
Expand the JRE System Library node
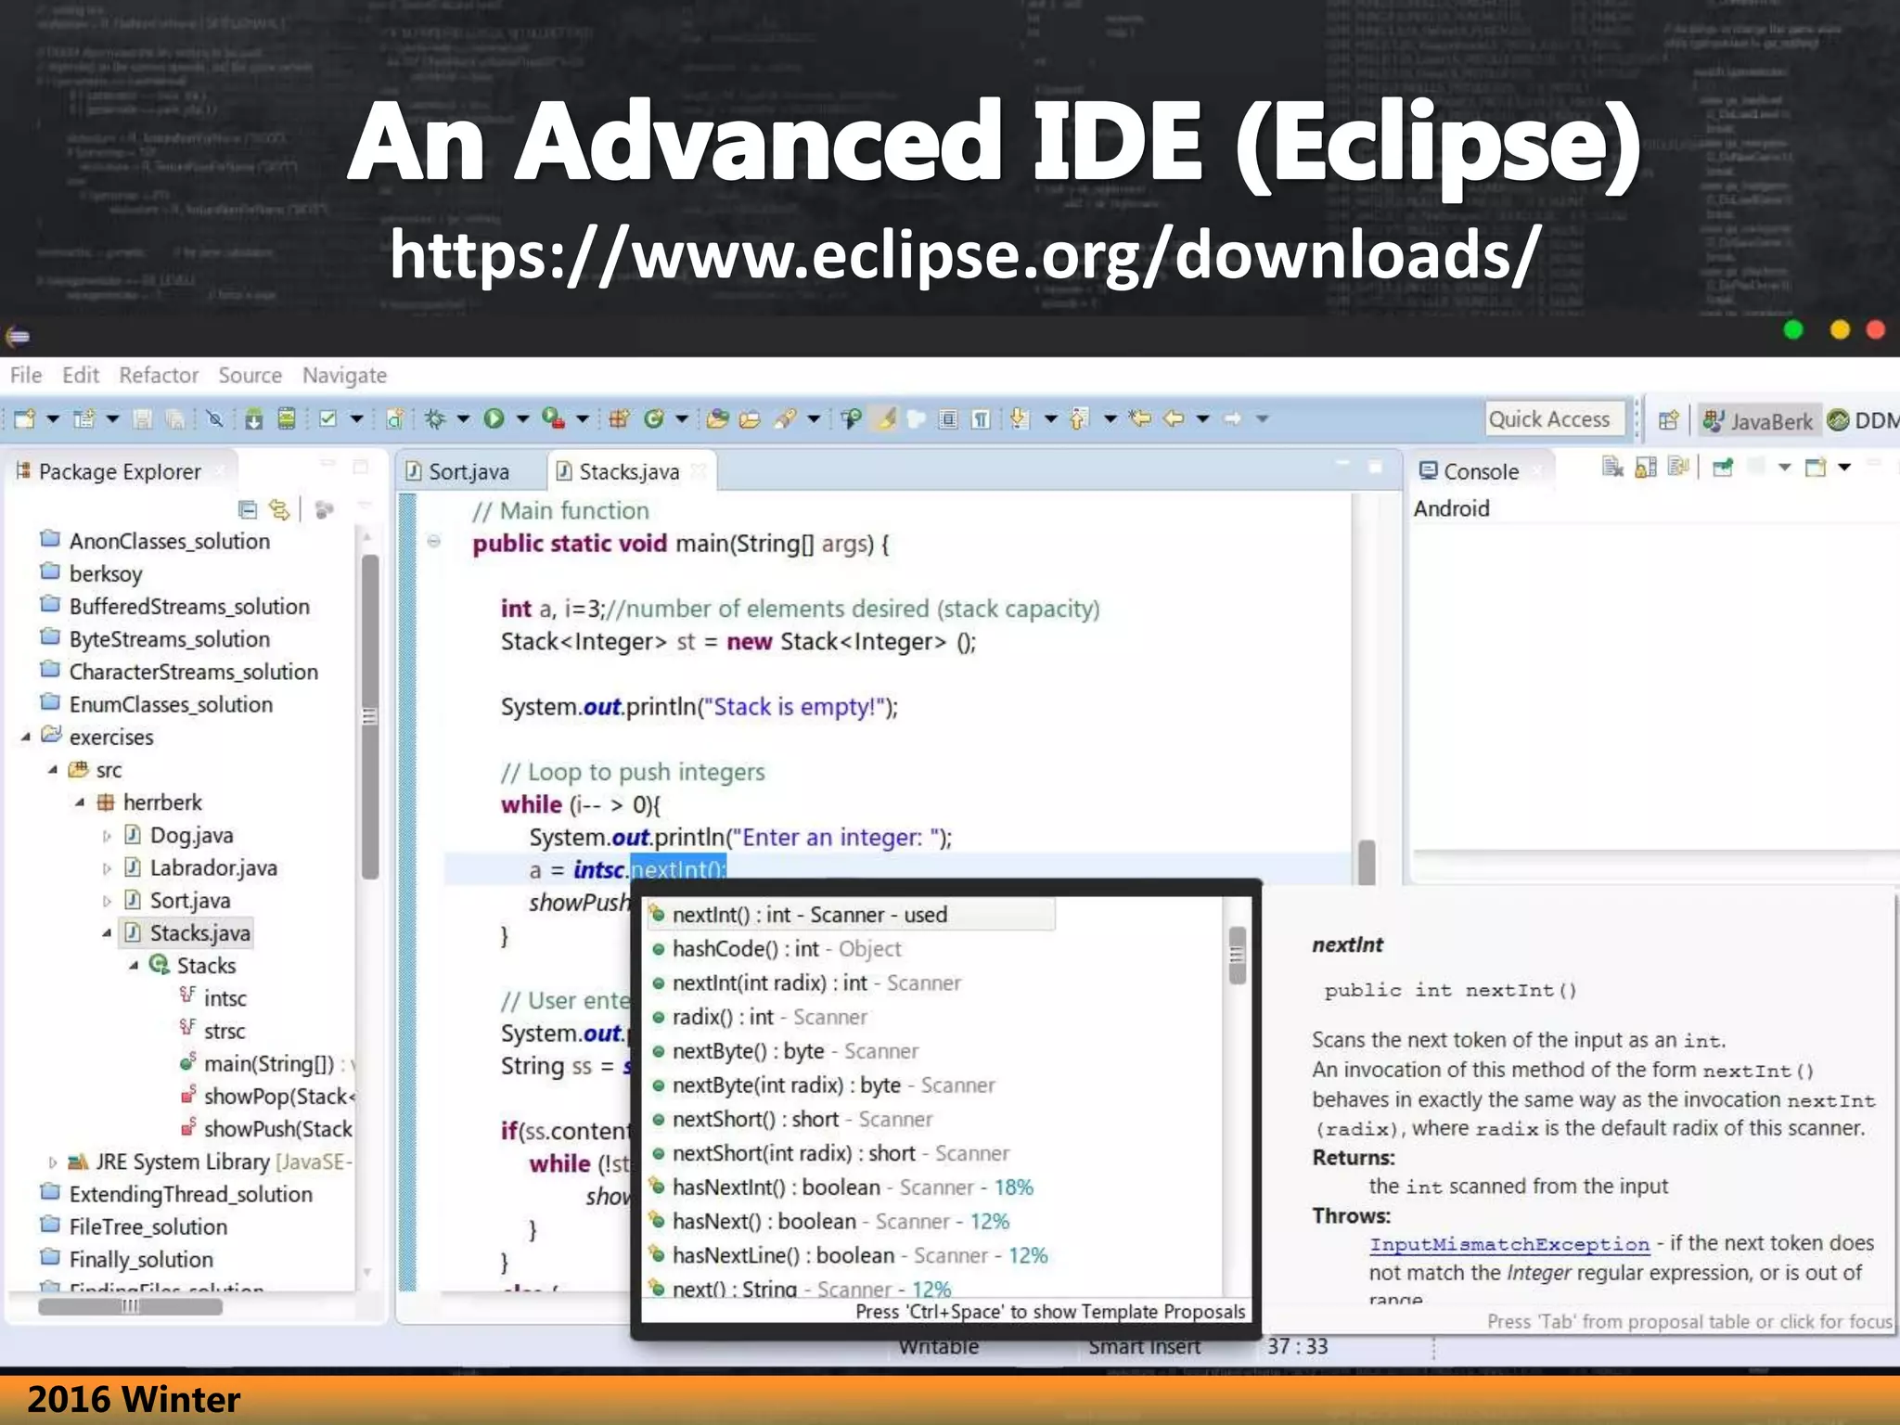(53, 1162)
